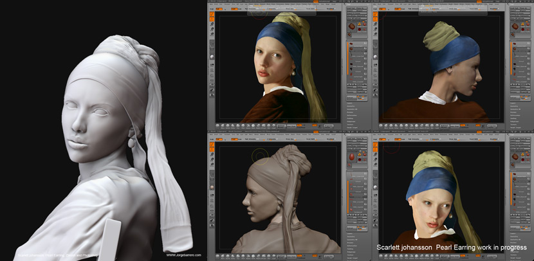The width and height of the screenshot is (534, 261).
Task: Expand Geometry section in top-left window's Tool panel
Action: [351, 106]
